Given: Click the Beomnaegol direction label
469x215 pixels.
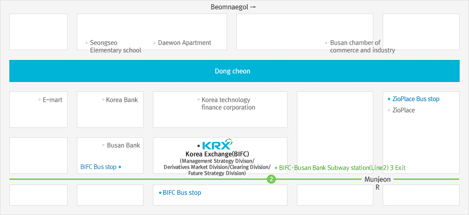Looking at the screenshot, I should tap(233, 7).
